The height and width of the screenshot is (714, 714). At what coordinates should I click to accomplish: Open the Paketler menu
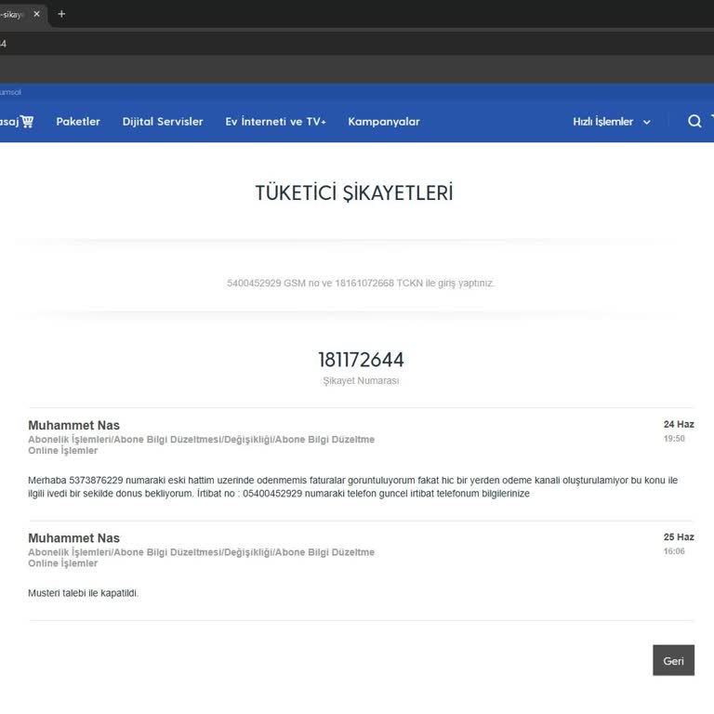pyautogui.click(x=78, y=122)
